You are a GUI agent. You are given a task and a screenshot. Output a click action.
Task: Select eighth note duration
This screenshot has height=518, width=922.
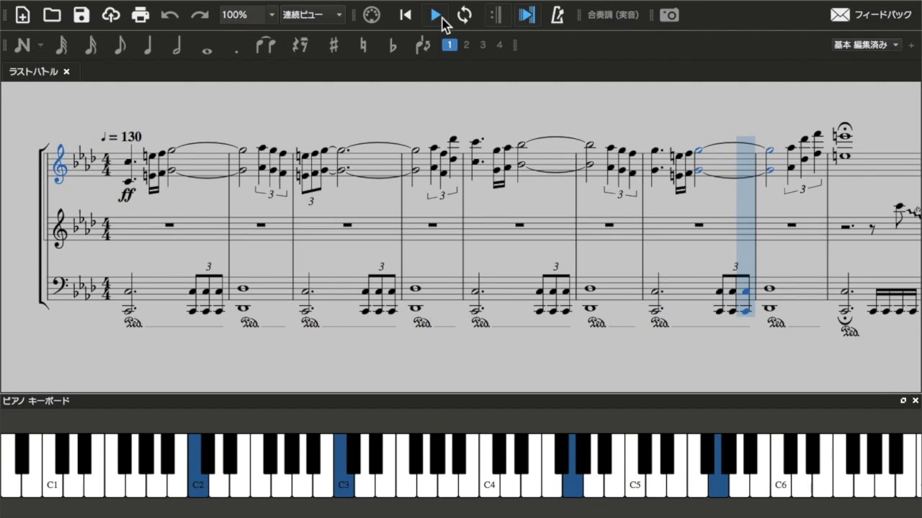click(x=120, y=45)
